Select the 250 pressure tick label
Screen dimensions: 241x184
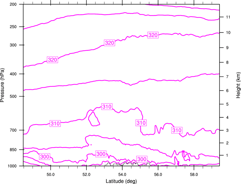(x=13, y=27)
